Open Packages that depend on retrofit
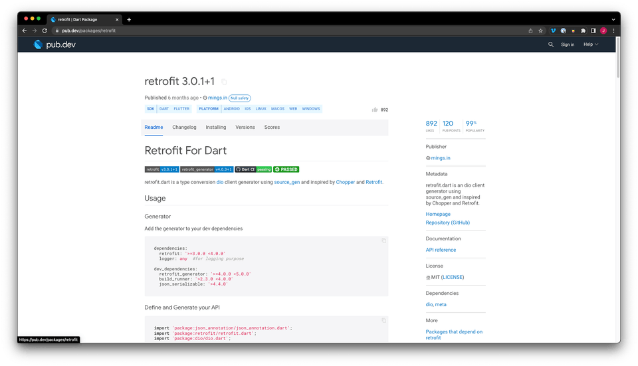 click(454, 335)
